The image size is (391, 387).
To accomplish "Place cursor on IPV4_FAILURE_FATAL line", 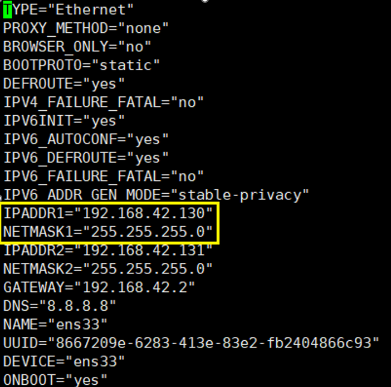I will (x=104, y=102).
